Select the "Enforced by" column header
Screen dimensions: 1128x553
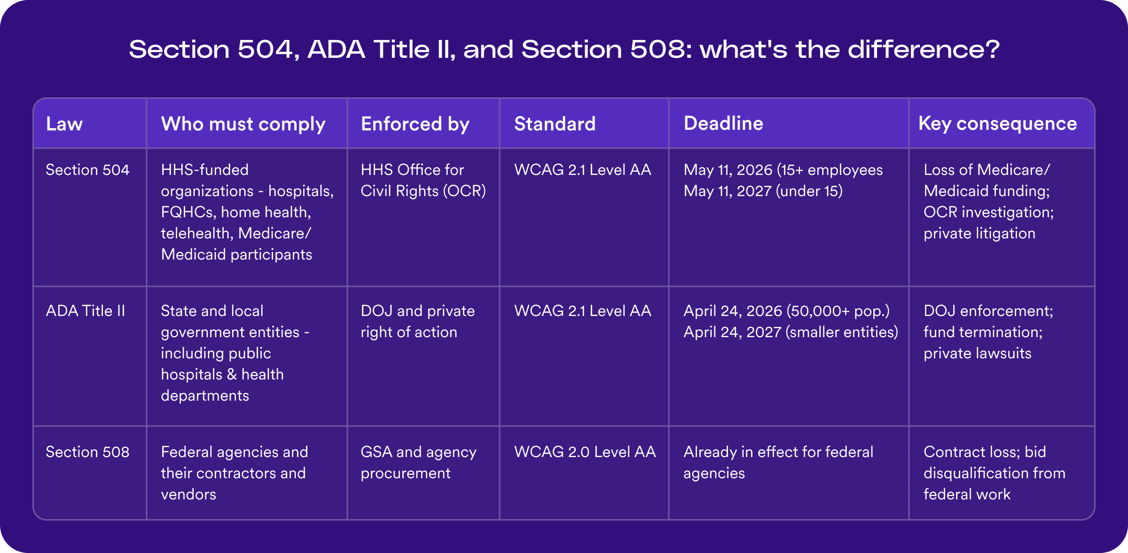[x=415, y=124]
